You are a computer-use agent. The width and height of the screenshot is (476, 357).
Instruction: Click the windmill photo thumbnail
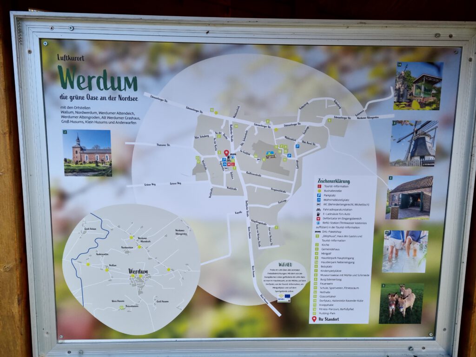click(x=413, y=143)
